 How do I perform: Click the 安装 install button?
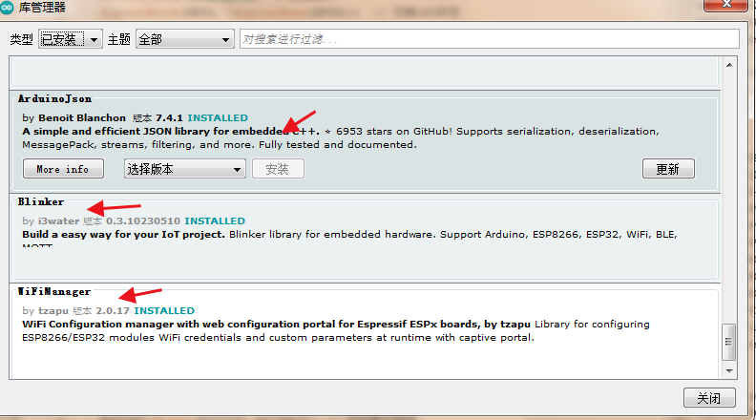coord(278,169)
